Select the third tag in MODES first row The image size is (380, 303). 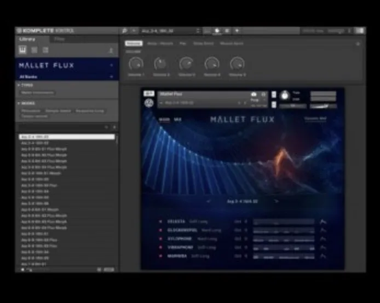point(90,111)
